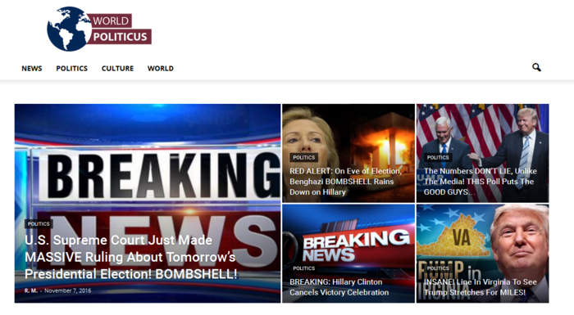
Task: Click the POLITICS tag on Clinton Cancels story
Action: (304, 268)
